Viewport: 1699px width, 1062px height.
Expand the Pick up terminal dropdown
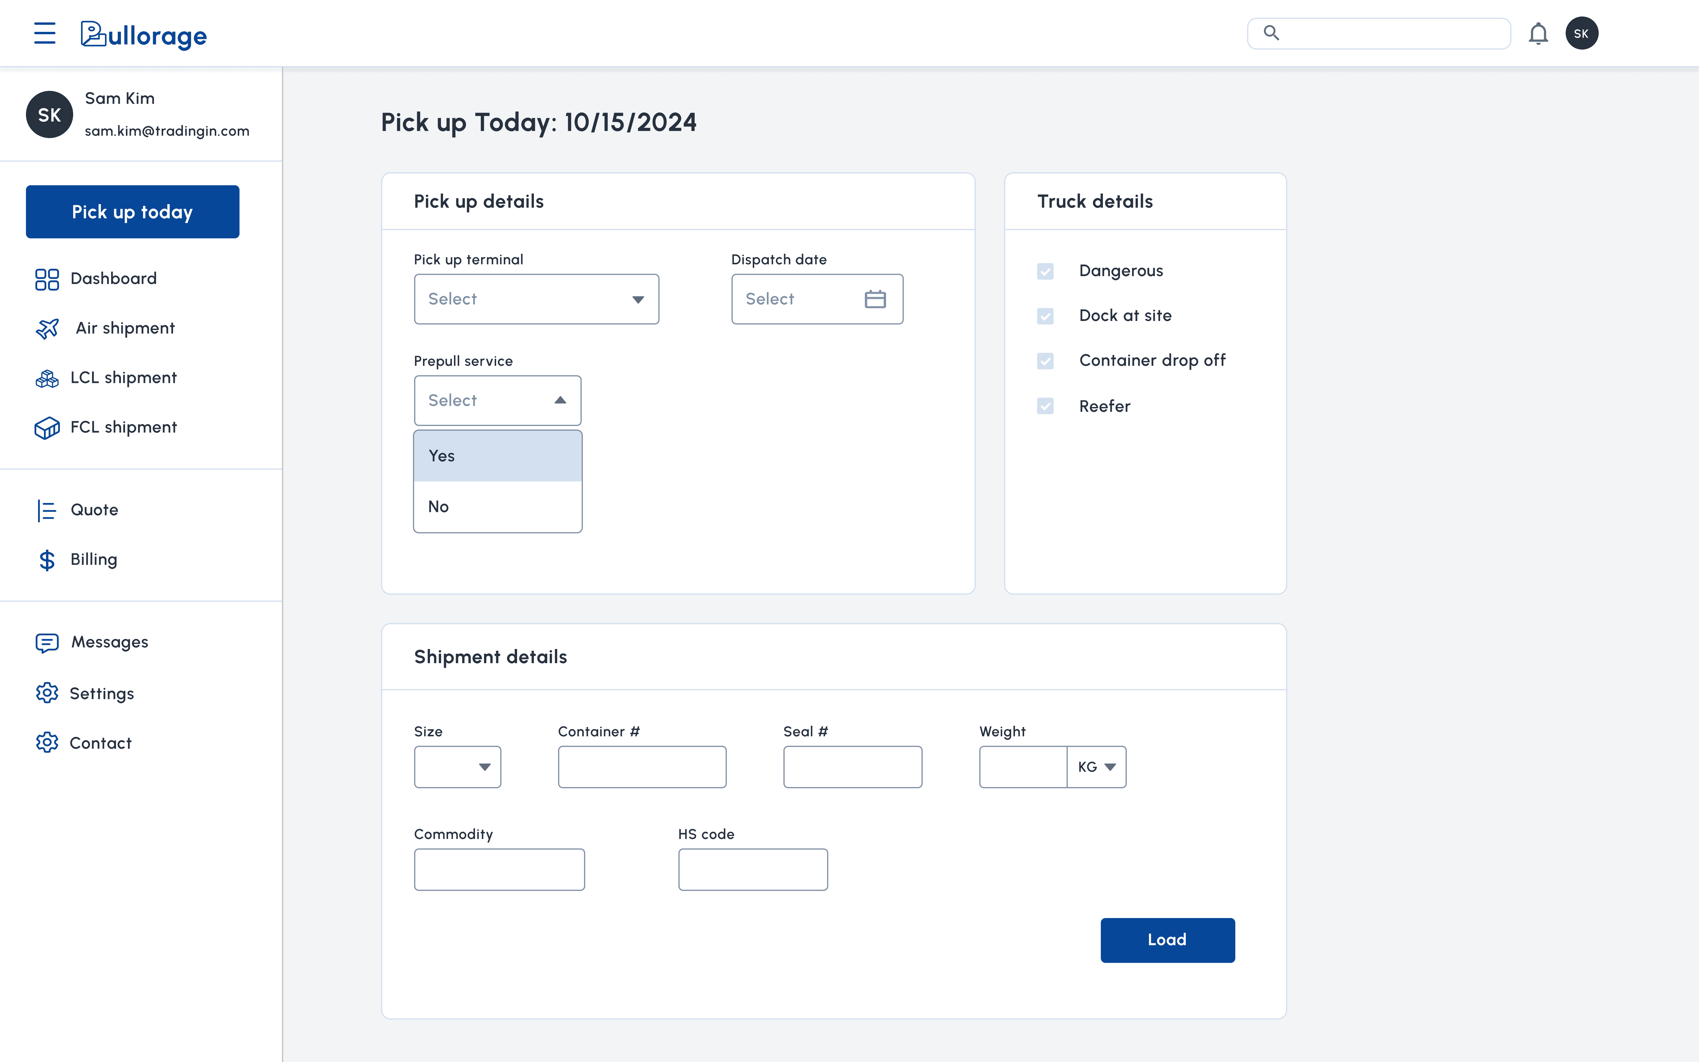coord(536,299)
